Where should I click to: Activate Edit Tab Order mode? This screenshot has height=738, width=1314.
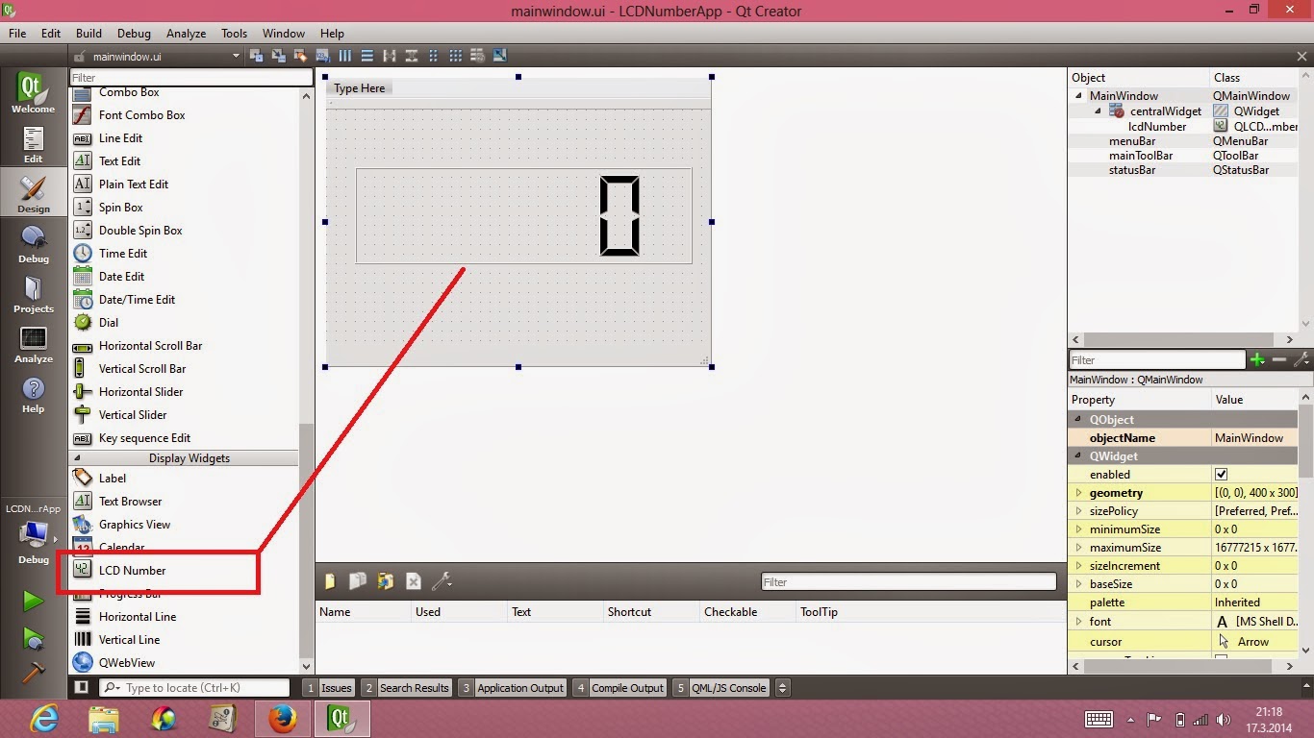[x=323, y=56]
